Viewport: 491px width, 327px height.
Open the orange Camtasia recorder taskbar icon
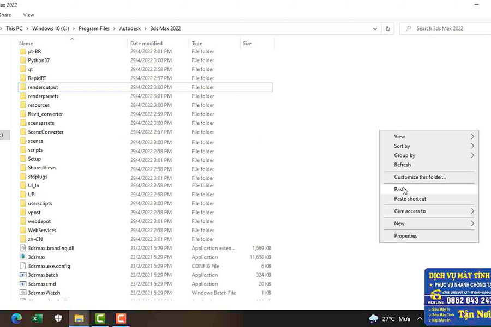pos(121,318)
